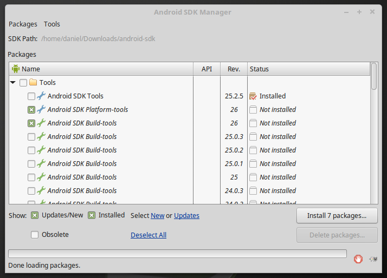
Task: Click the Installed status icon for SDK Tools
Action: click(253, 96)
